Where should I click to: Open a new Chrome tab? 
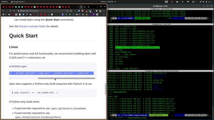coord(88,7)
